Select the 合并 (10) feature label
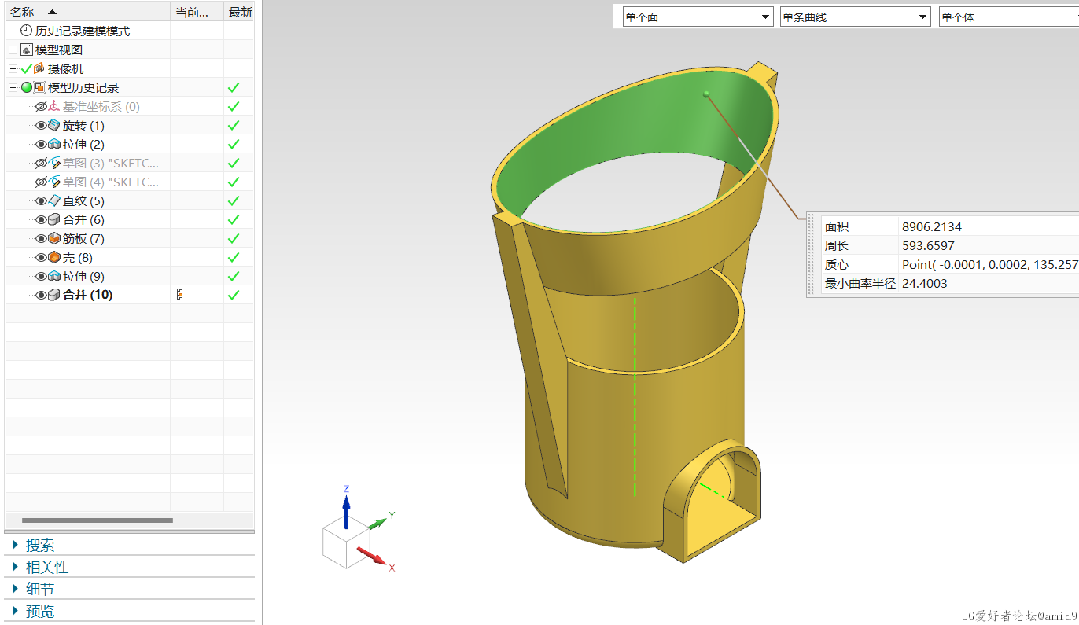This screenshot has width=1079, height=625. (x=87, y=295)
